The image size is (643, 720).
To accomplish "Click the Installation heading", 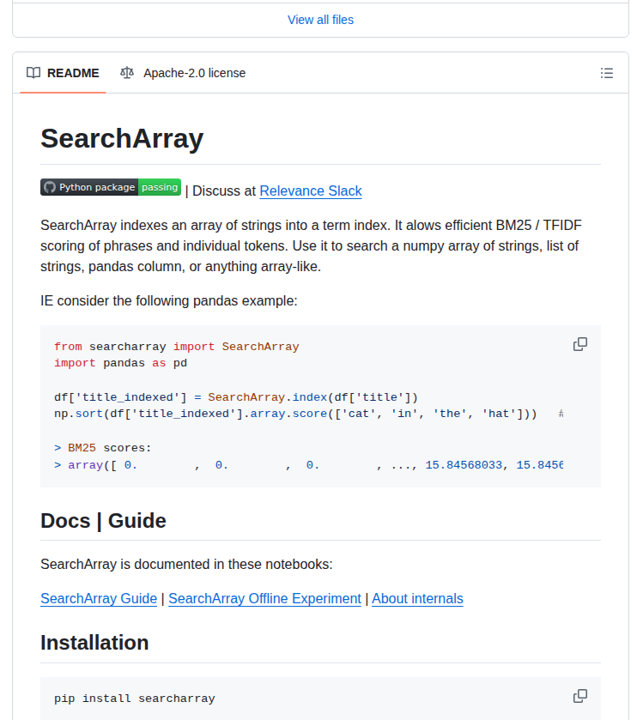I will tap(94, 643).
